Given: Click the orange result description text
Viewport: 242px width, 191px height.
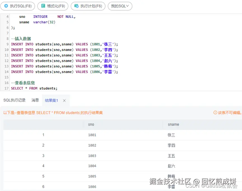Looking at the screenshot, I should 53,113.
